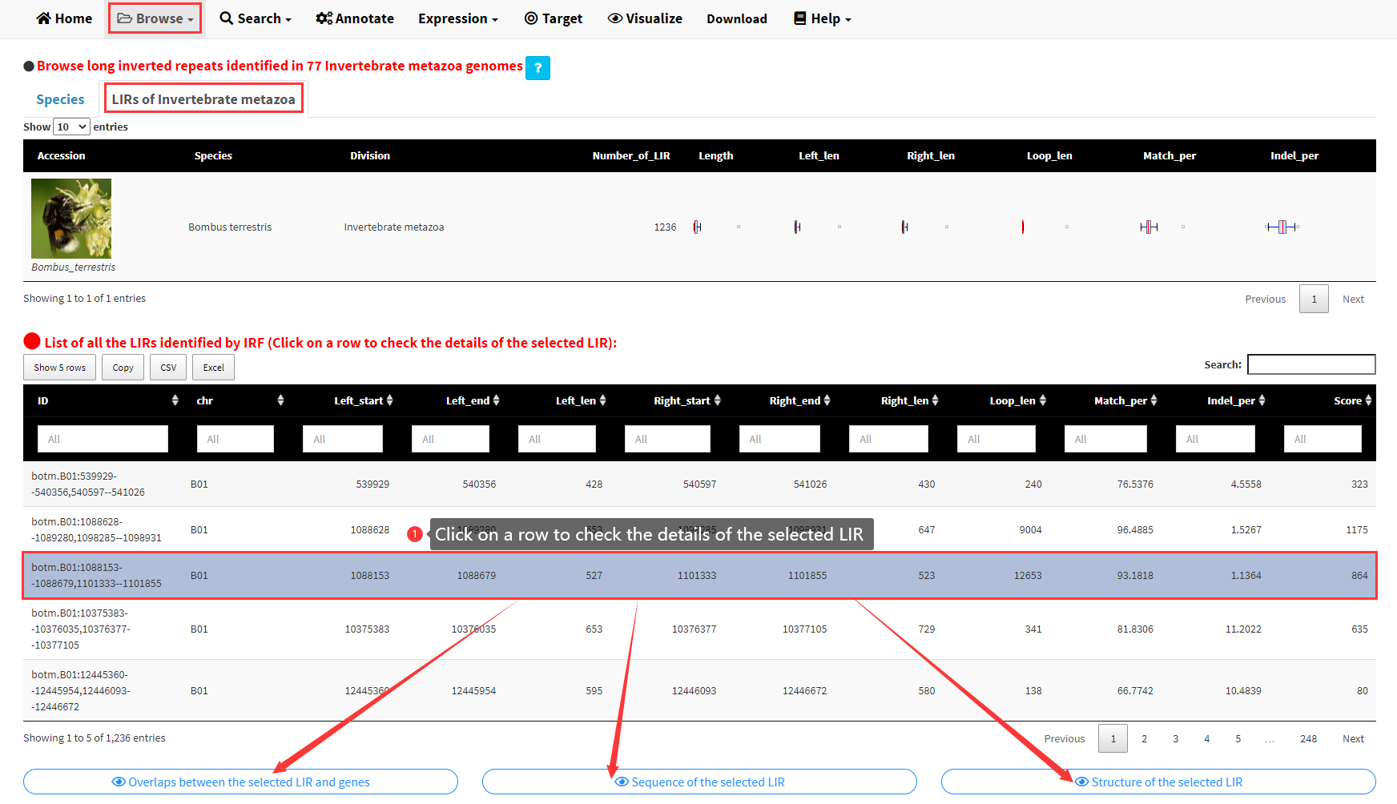1397x804 pixels.
Task: Open the Expression dropdown menu
Action: [x=457, y=18]
